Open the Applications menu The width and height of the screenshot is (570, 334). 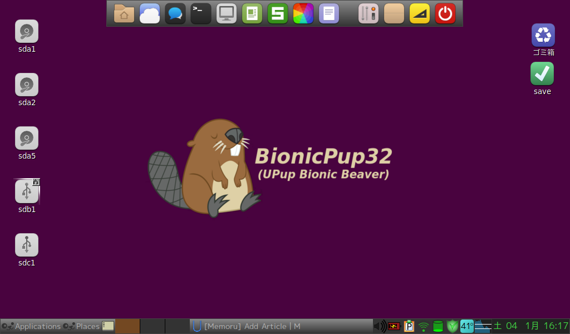click(x=31, y=326)
